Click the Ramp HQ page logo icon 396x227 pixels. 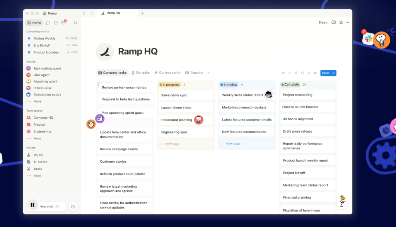coord(105,52)
